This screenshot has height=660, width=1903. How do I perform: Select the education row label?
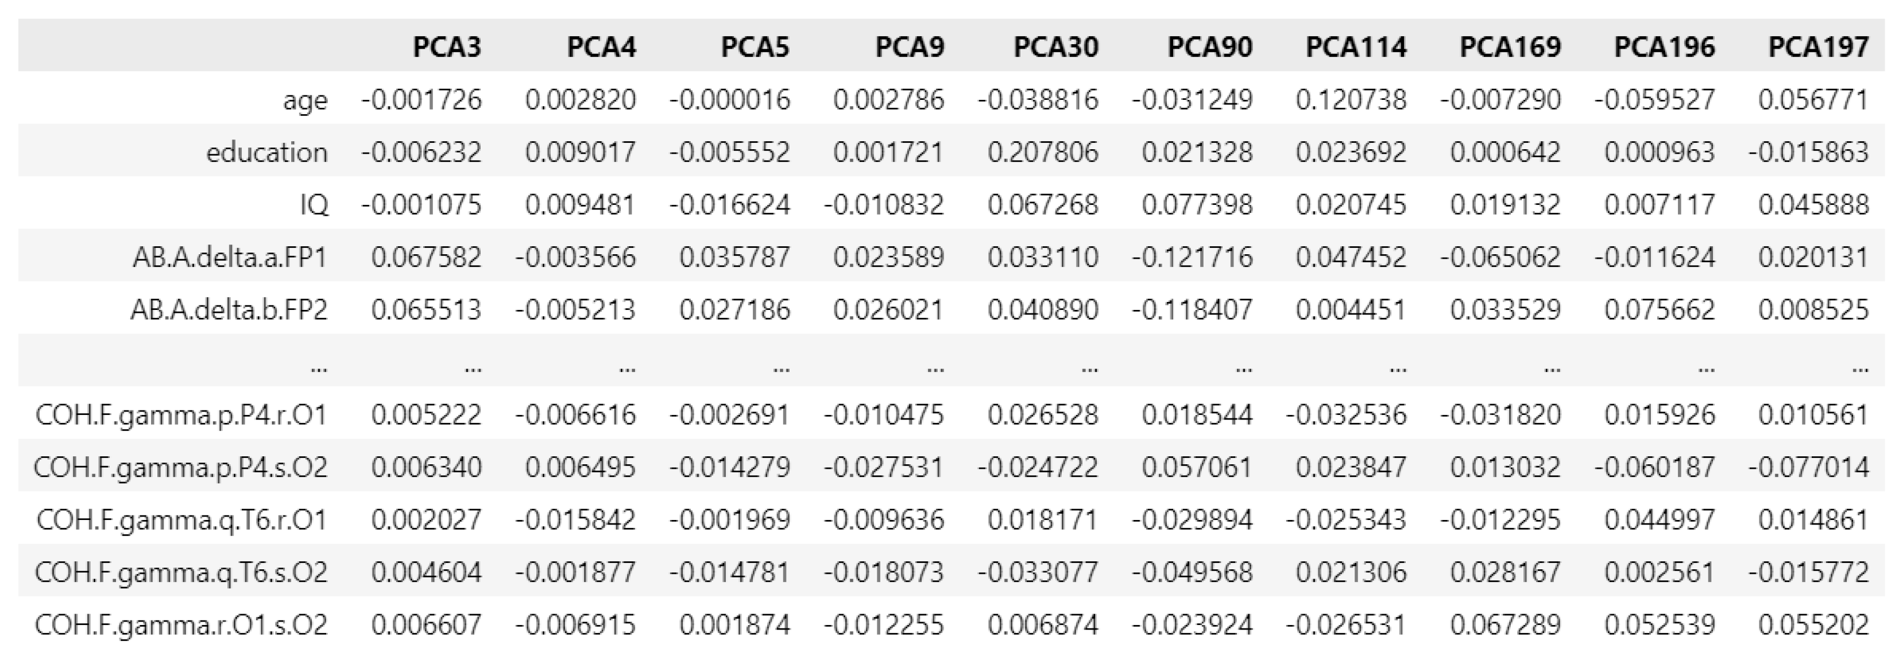tap(266, 152)
